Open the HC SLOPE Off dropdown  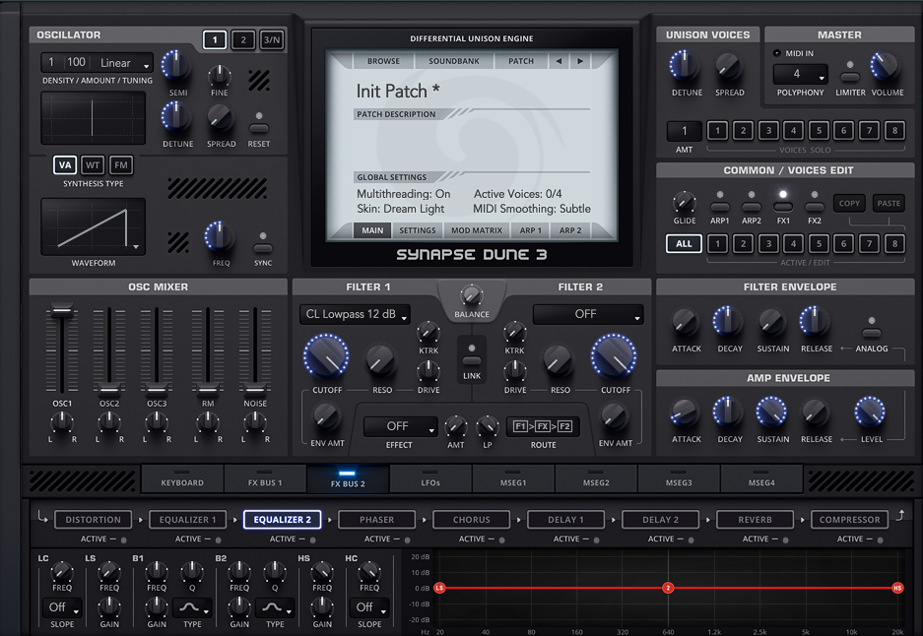pyautogui.click(x=369, y=606)
